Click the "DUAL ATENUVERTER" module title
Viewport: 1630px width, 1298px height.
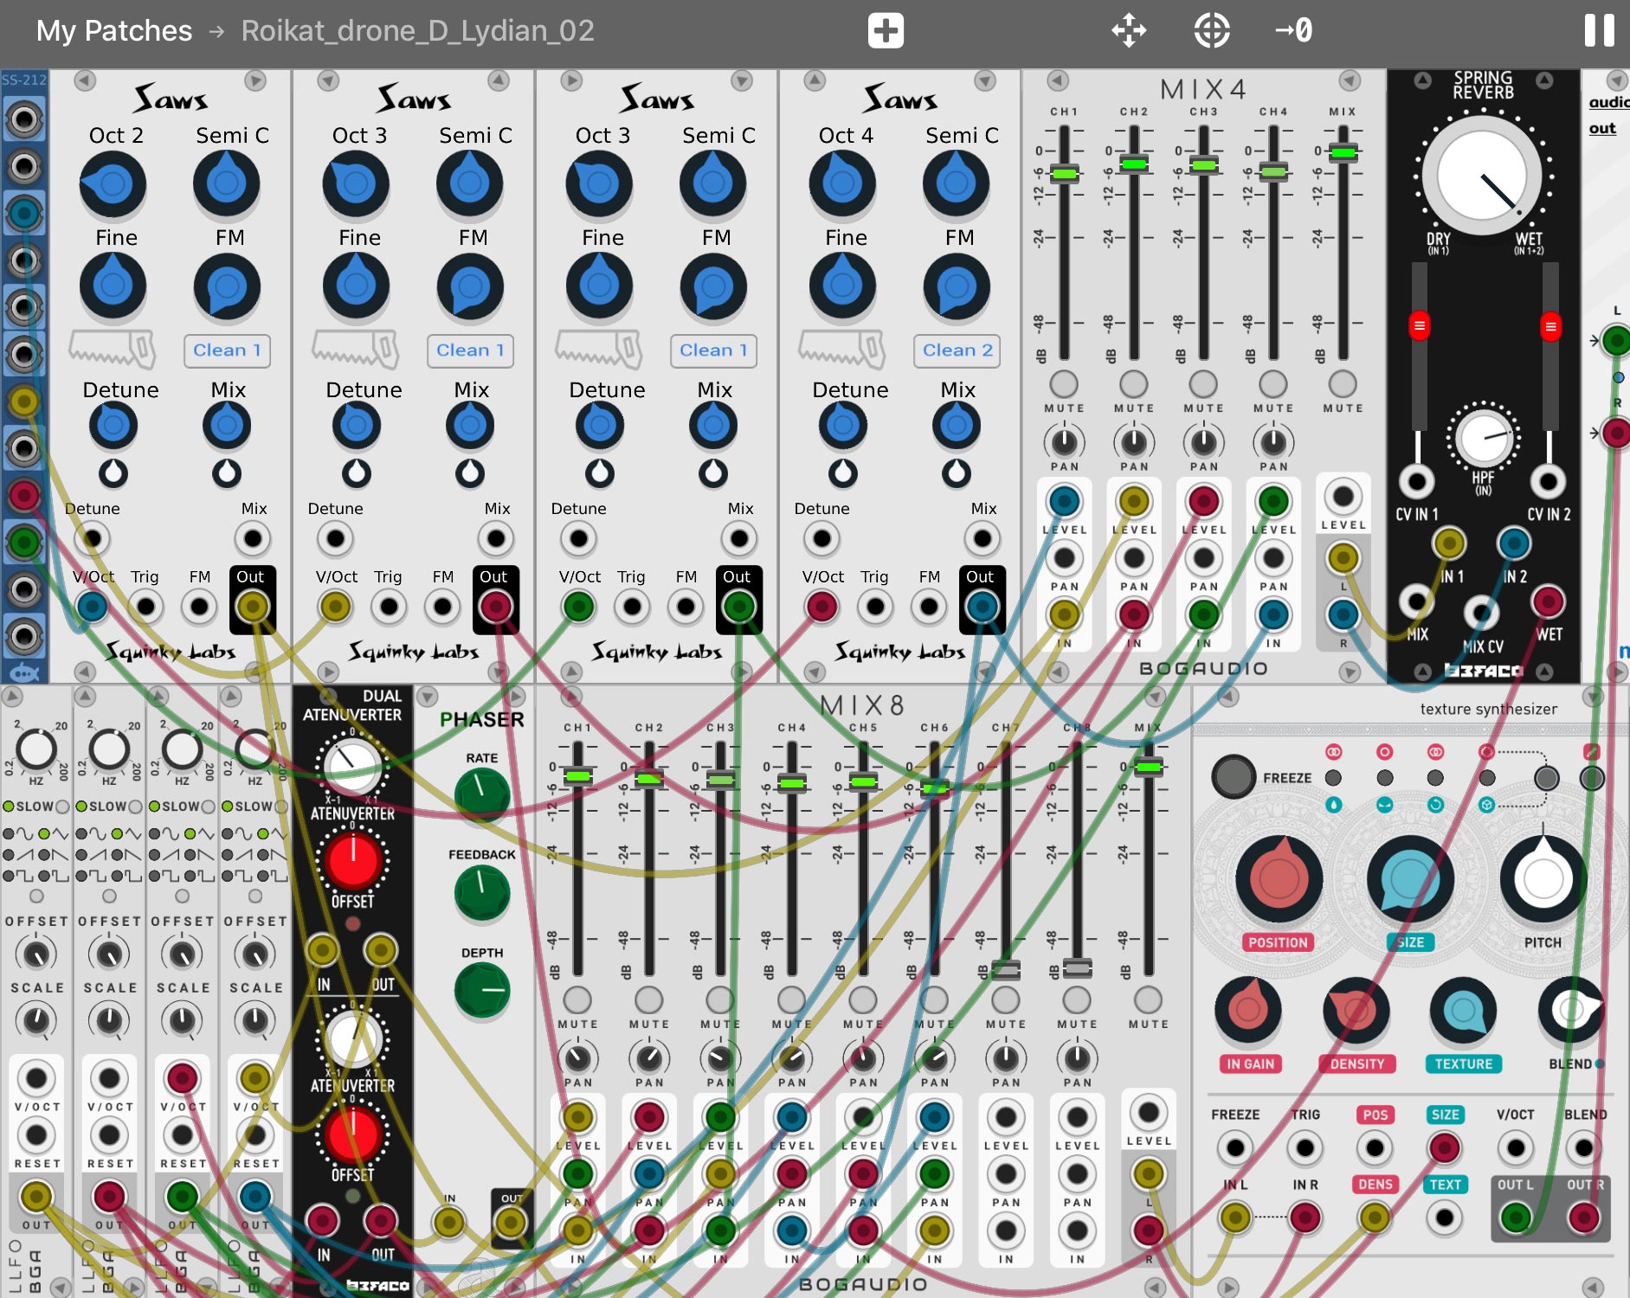(x=352, y=705)
